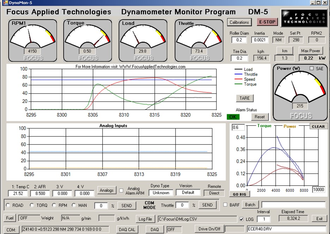Edit the Tire Dia. field

click(239, 58)
